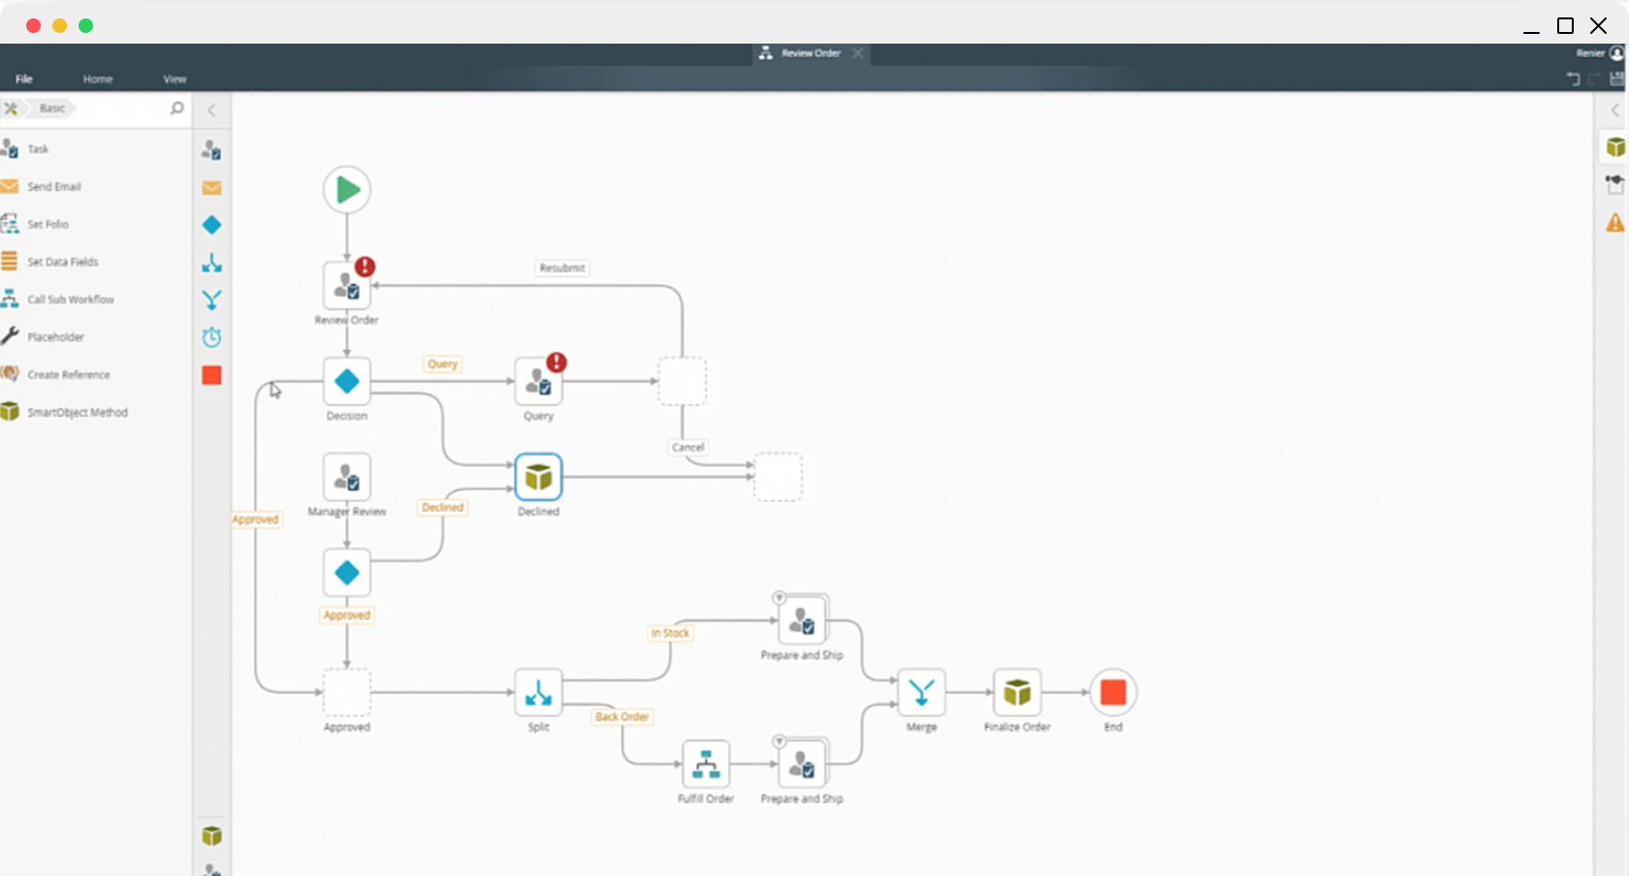Collapse the left toolbox panel chevron
This screenshot has height=876, width=1629.
(211, 110)
